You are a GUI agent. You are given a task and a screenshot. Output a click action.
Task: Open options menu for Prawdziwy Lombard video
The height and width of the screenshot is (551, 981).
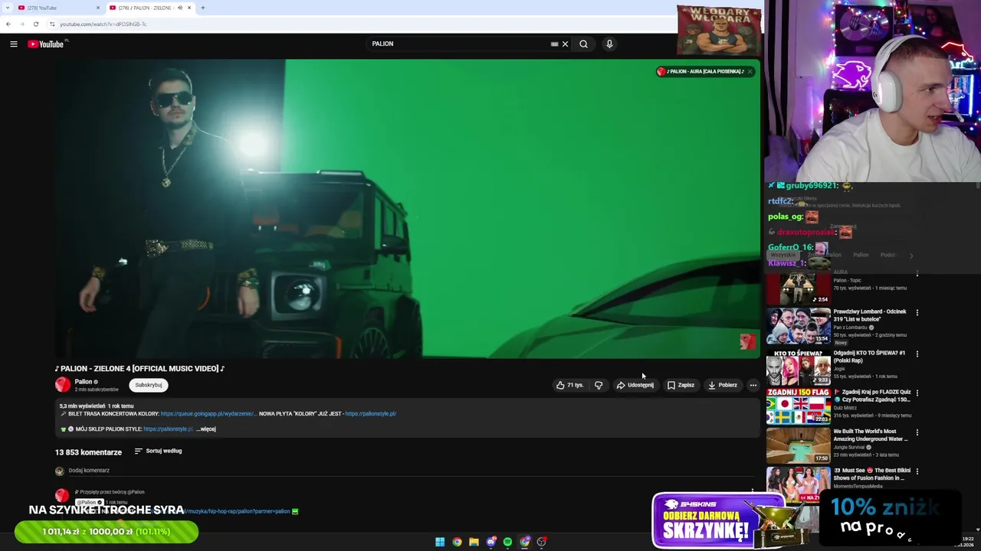click(917, 312)
